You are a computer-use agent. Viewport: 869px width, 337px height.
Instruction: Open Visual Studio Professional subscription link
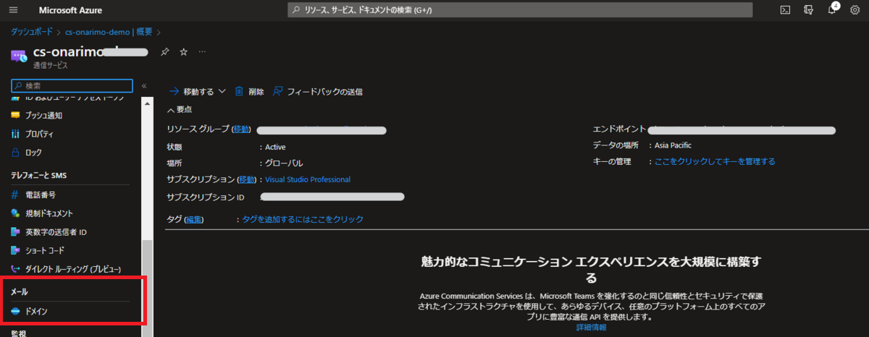pyautogui.click(x=308, y=179)
